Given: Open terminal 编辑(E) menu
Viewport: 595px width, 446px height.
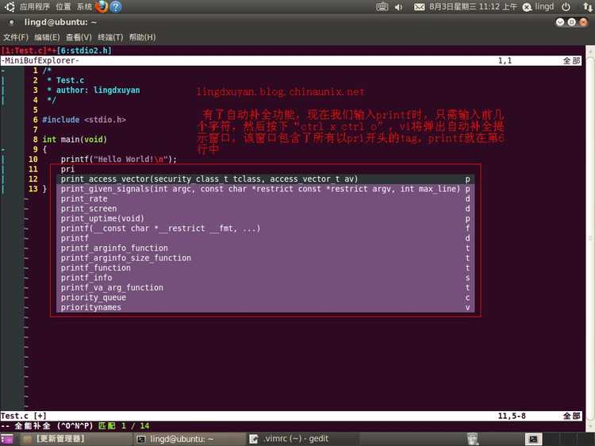Looking at the screenshot, I should (47, 37).
